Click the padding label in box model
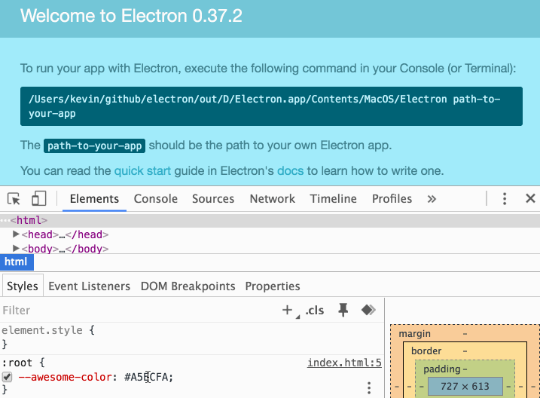 click(x=442, y=369)
